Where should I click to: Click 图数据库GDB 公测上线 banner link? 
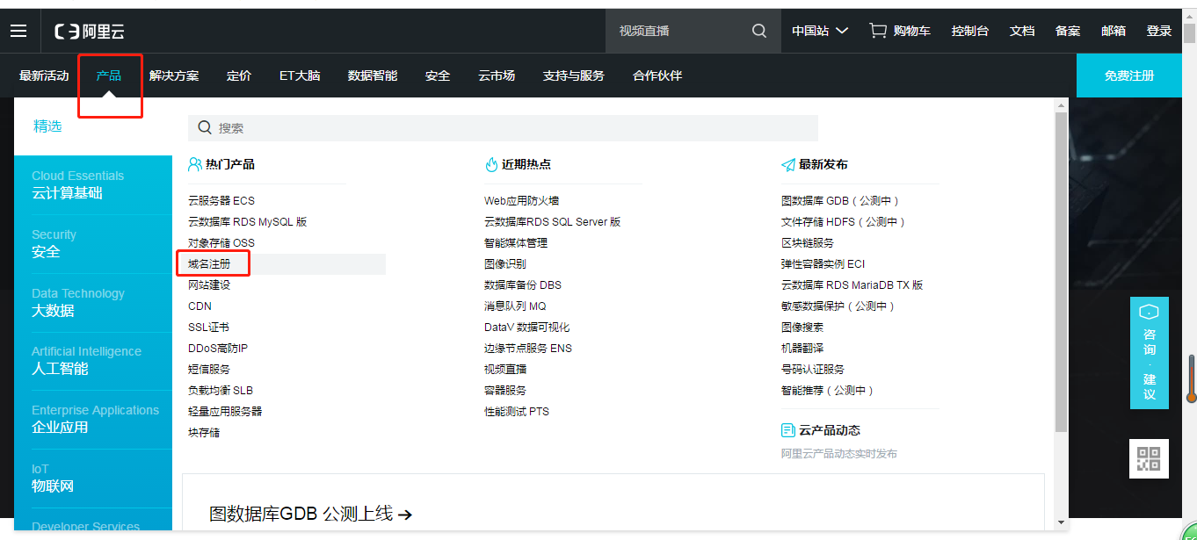tap(311, 514)
